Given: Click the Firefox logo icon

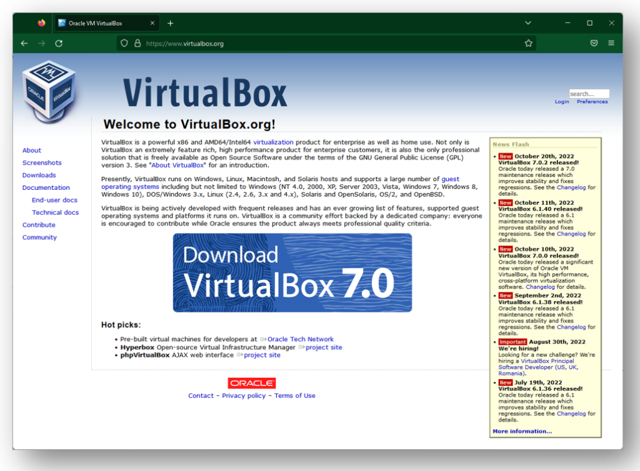Looking at the screenshot, I should (x=42, y=23).
